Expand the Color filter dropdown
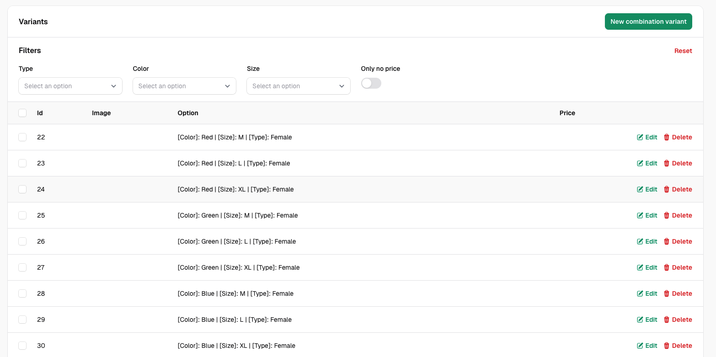Viewport: 716px width, 357px height. click(x=184, y=86)
